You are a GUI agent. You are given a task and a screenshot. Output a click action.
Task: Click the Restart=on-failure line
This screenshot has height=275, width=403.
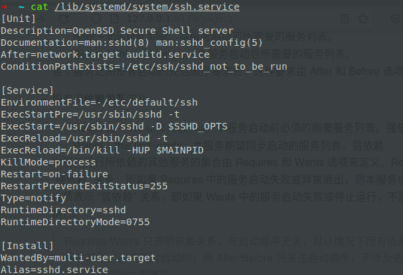click(54, 174)
